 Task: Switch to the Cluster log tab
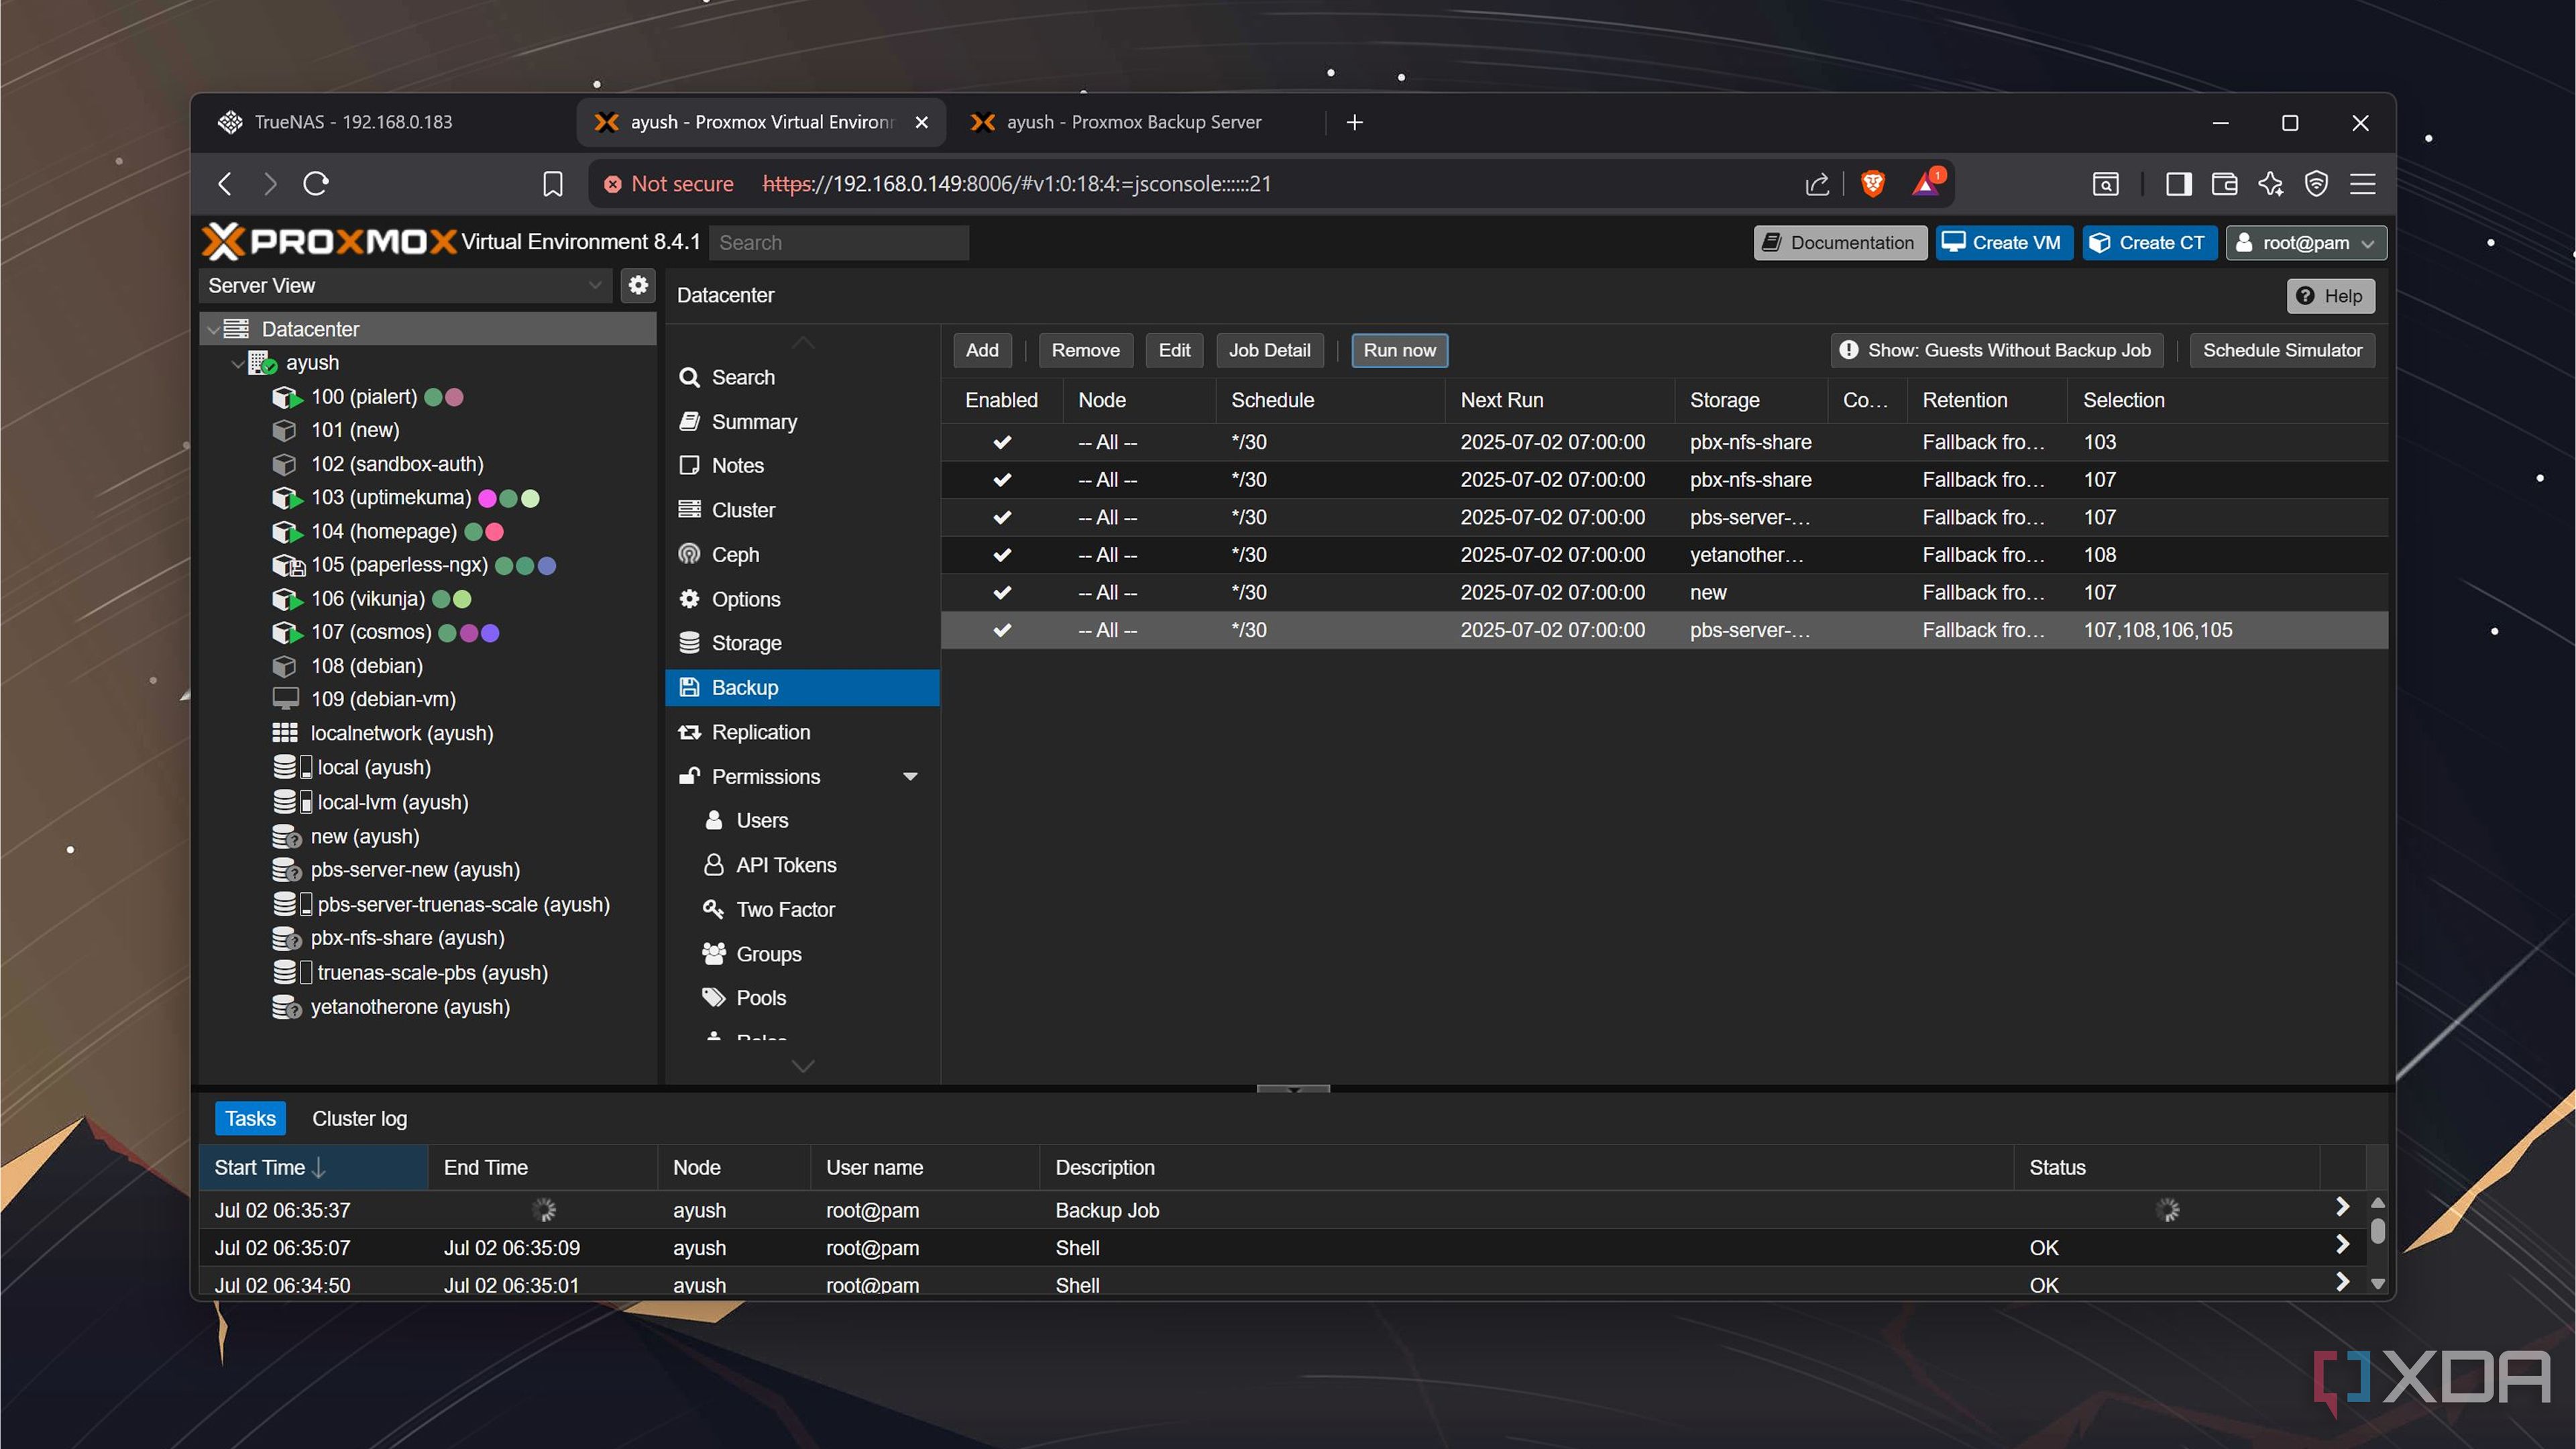click(359, 1118)
